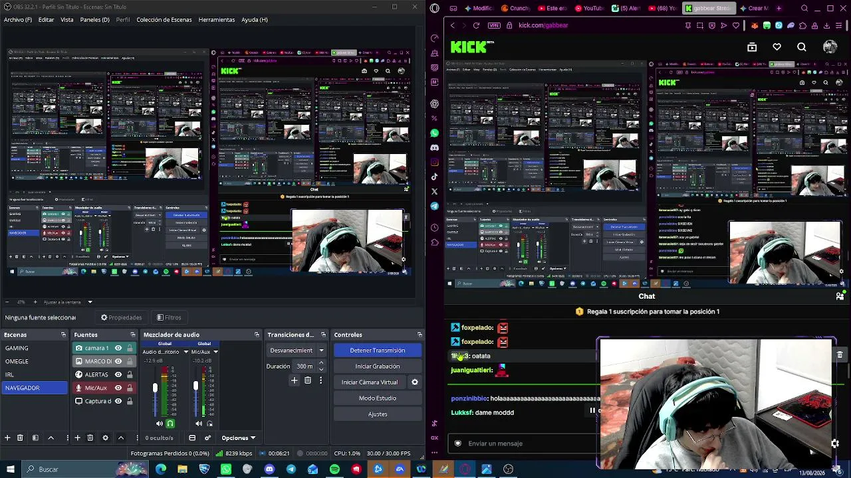This screenshot has width=851, height=478.
Task: Select the IRL scene
Action: coord(35,374)
